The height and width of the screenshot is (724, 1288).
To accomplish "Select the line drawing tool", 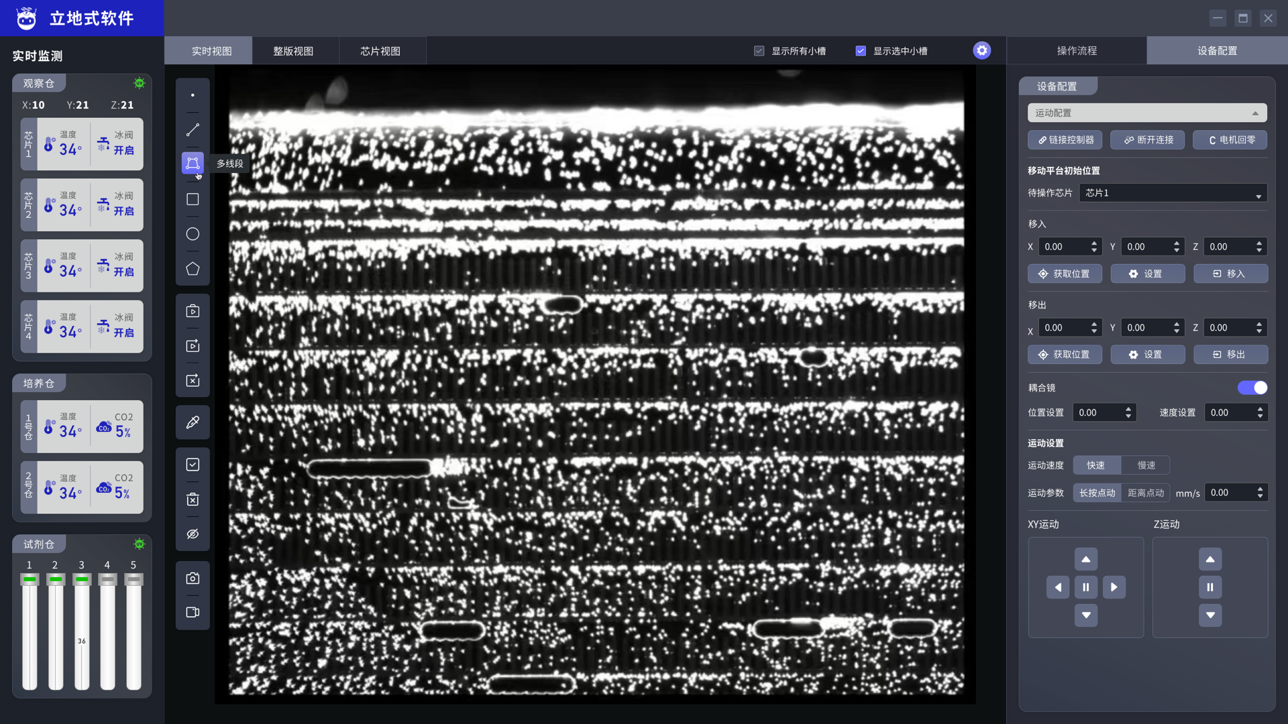I will point(193,130).
